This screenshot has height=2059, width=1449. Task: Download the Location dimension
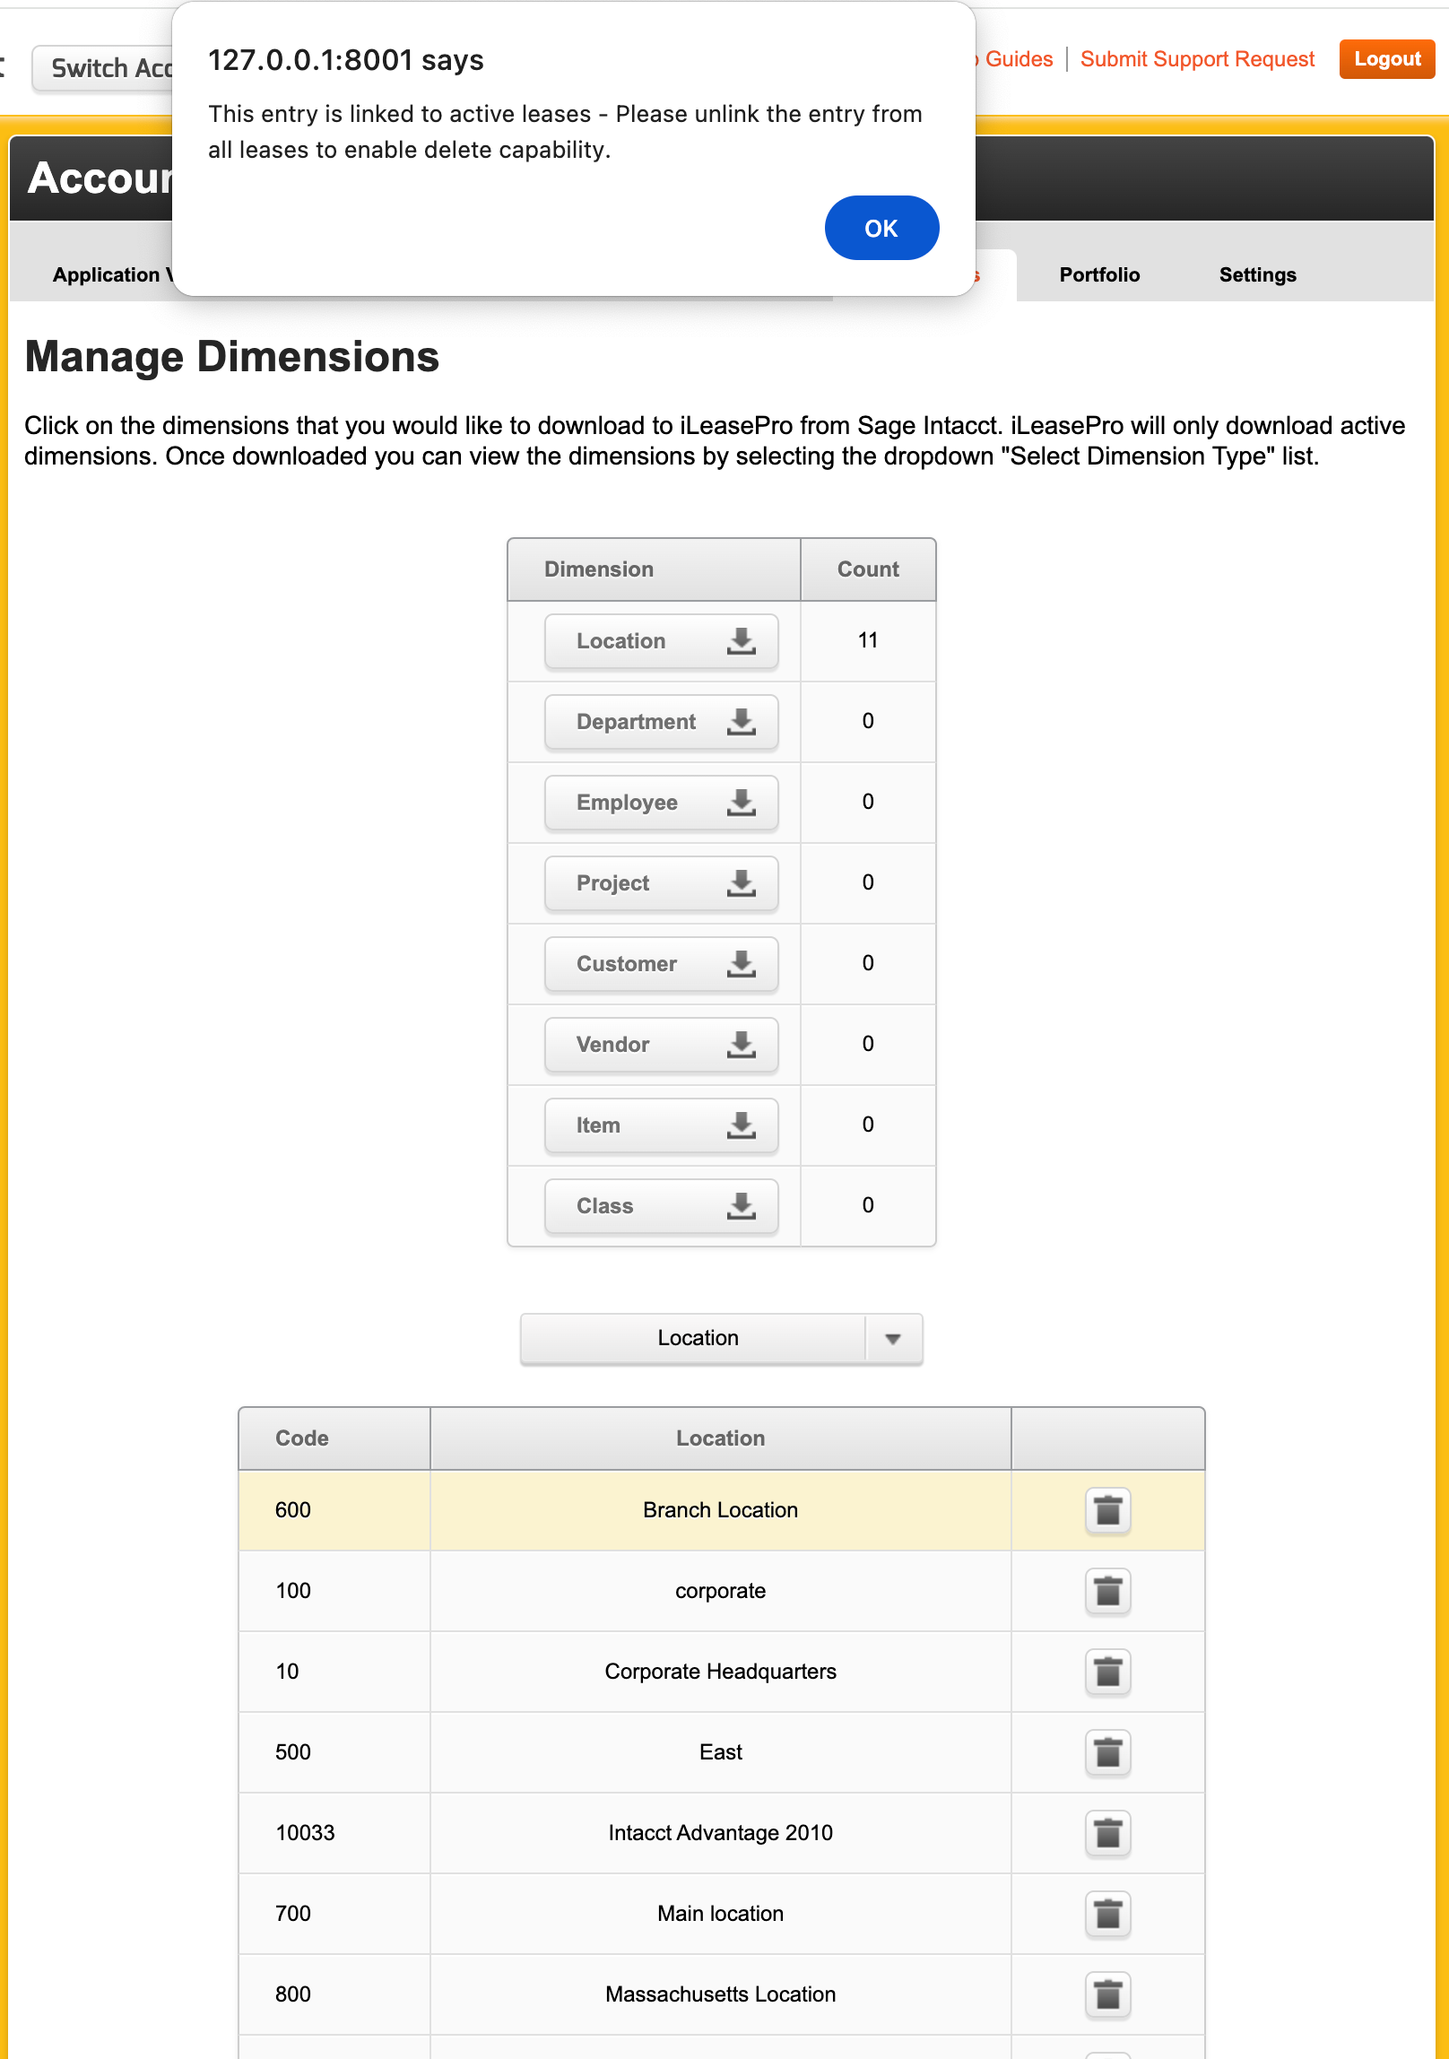click(x=661, y=641)
